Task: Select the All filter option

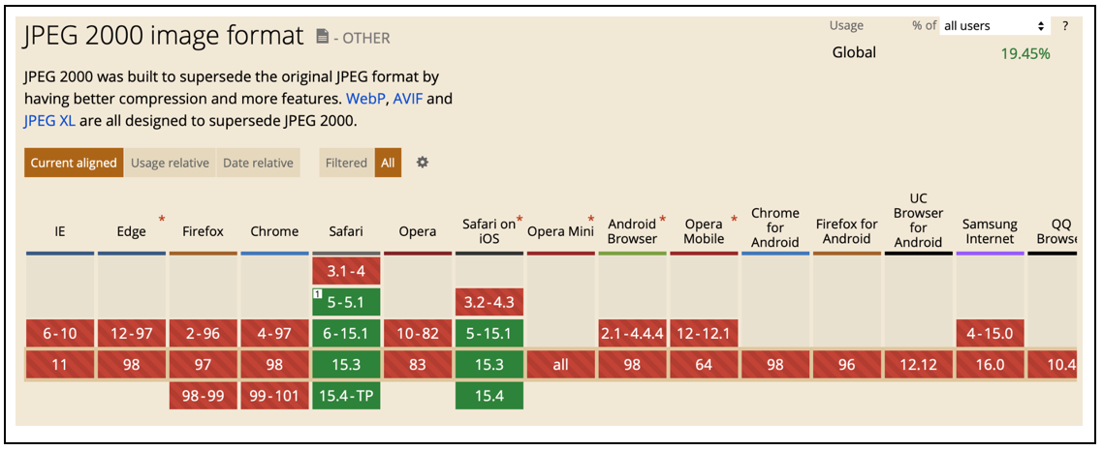Action: click(388, 163)
